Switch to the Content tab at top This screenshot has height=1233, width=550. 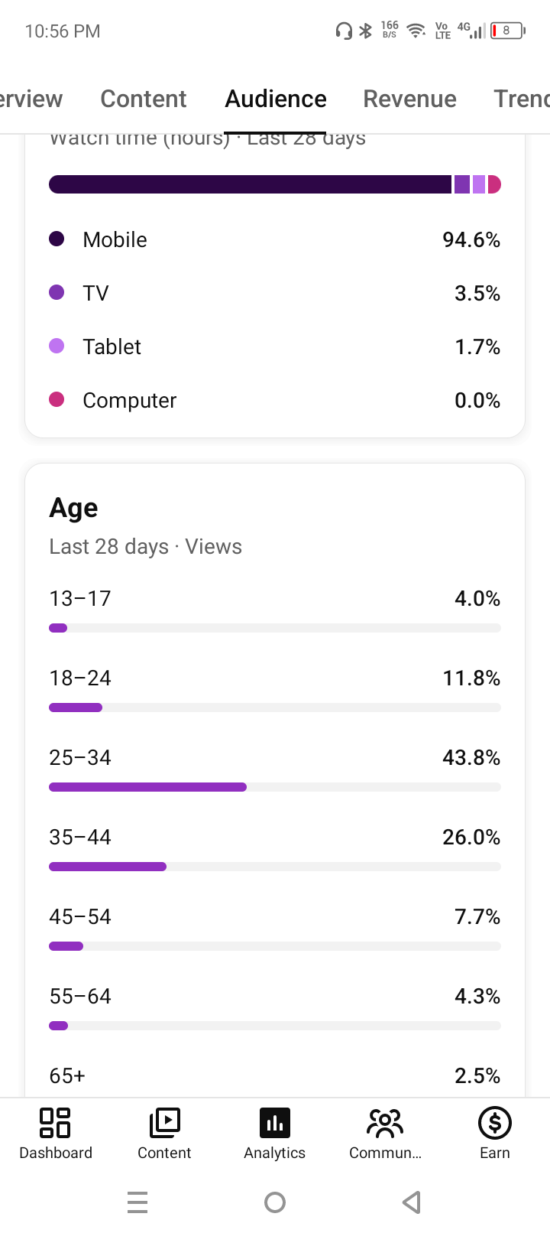tap(144, 99)
